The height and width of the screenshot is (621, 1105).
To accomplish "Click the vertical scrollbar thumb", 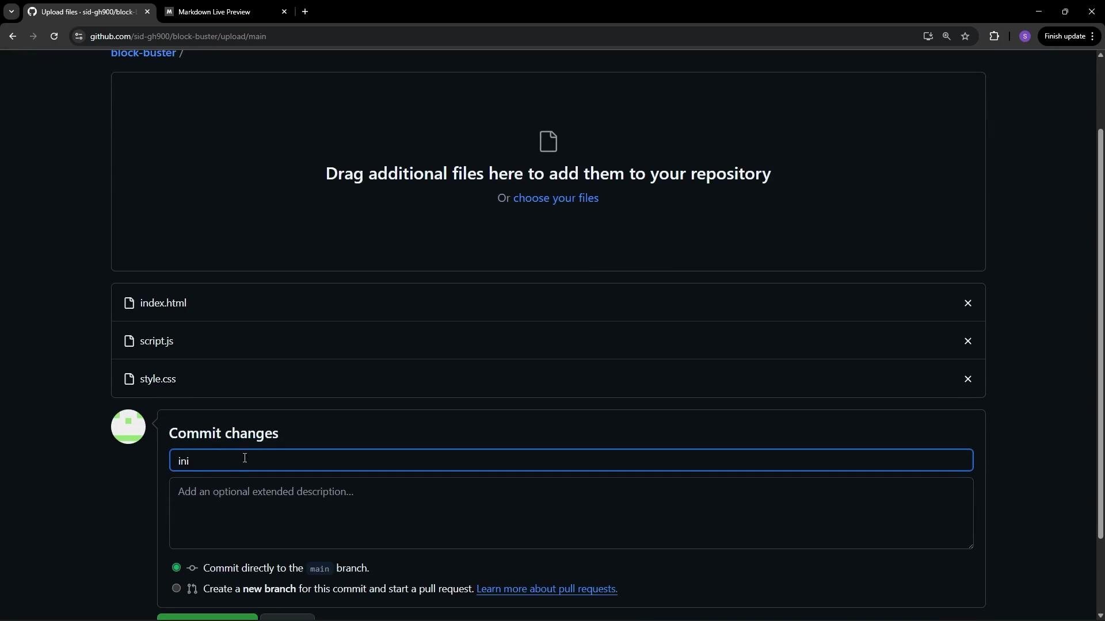I will pyautogui.click(x=1100, y=333).
